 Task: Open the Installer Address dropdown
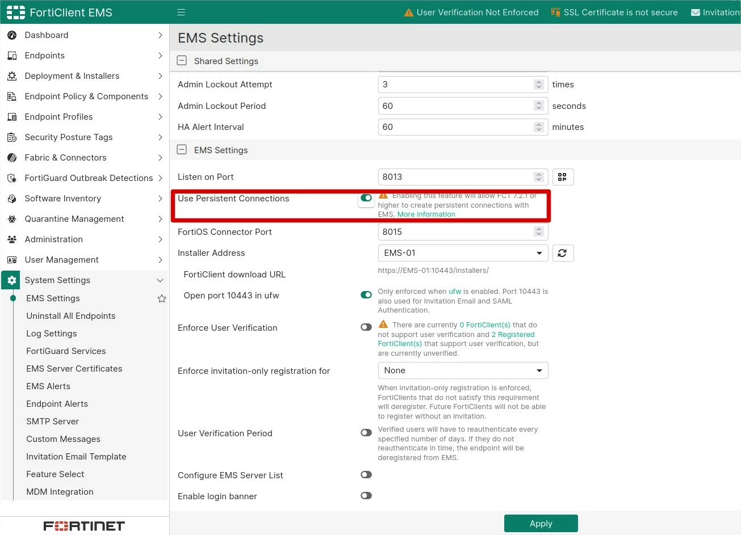[463, 253]
